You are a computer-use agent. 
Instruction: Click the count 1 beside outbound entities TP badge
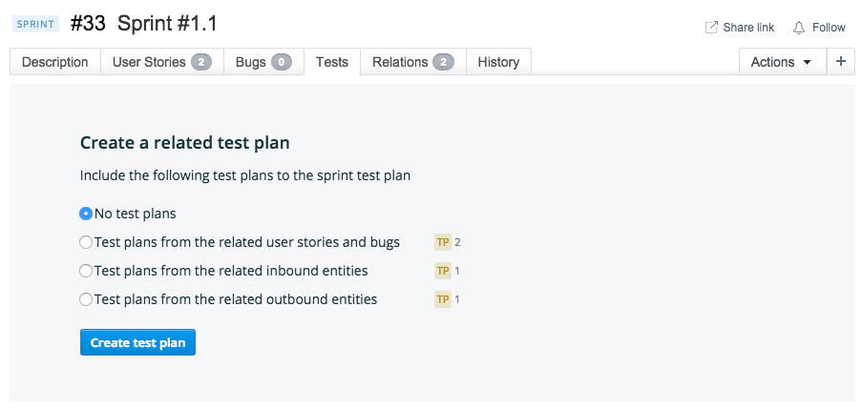click(x=457, y=299)
